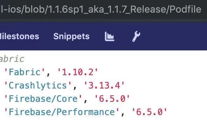Screen dimensions: 207x128
Task: Click the 'Firebase/Performance' pod name string
Action: pyautogui.click(x=62, y=112)
